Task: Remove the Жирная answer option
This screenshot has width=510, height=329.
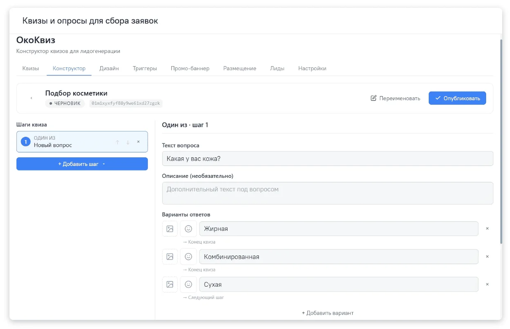Action: 487,228
